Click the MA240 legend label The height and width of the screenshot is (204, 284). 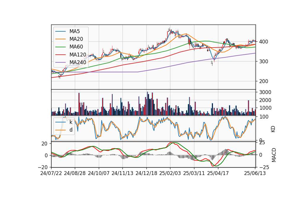point(78,62)
